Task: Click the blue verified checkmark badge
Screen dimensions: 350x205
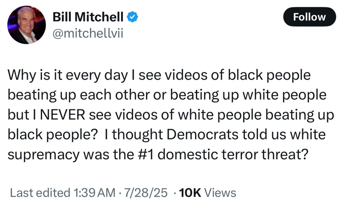Action: (x=133, y=16)
